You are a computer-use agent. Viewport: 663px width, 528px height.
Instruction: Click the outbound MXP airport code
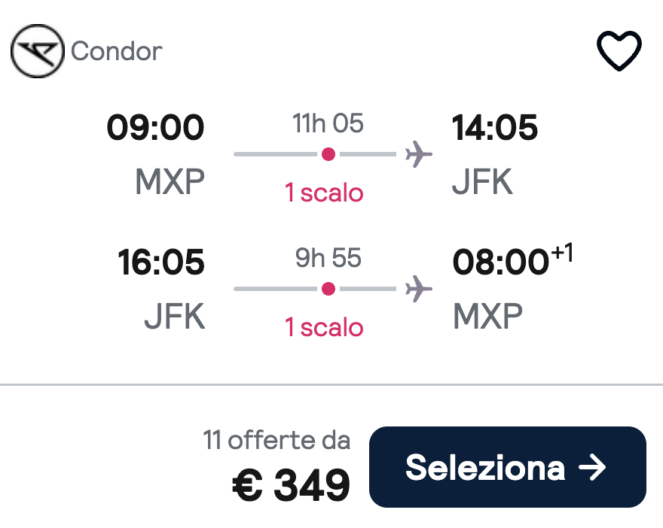[170, 181]
